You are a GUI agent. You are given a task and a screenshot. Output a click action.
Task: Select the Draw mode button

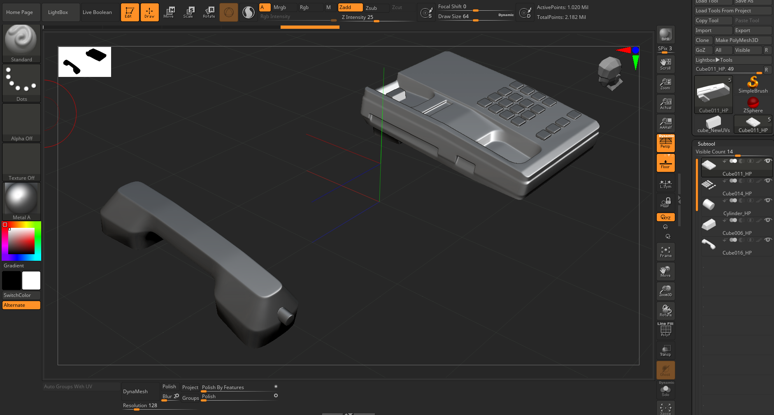(x=149, y=12)
